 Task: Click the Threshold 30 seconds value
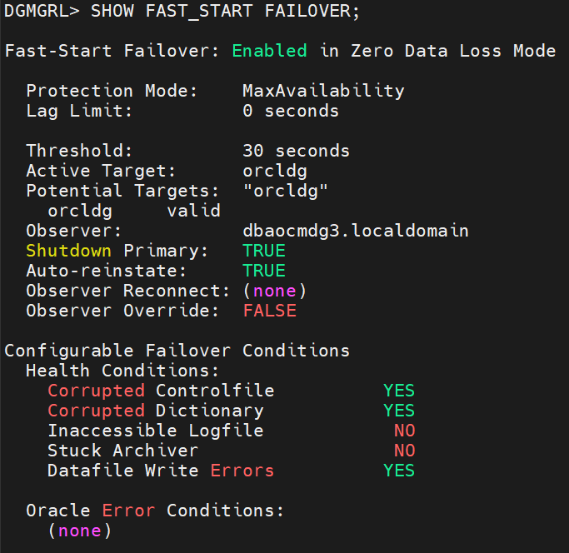(x=296, y=151)
